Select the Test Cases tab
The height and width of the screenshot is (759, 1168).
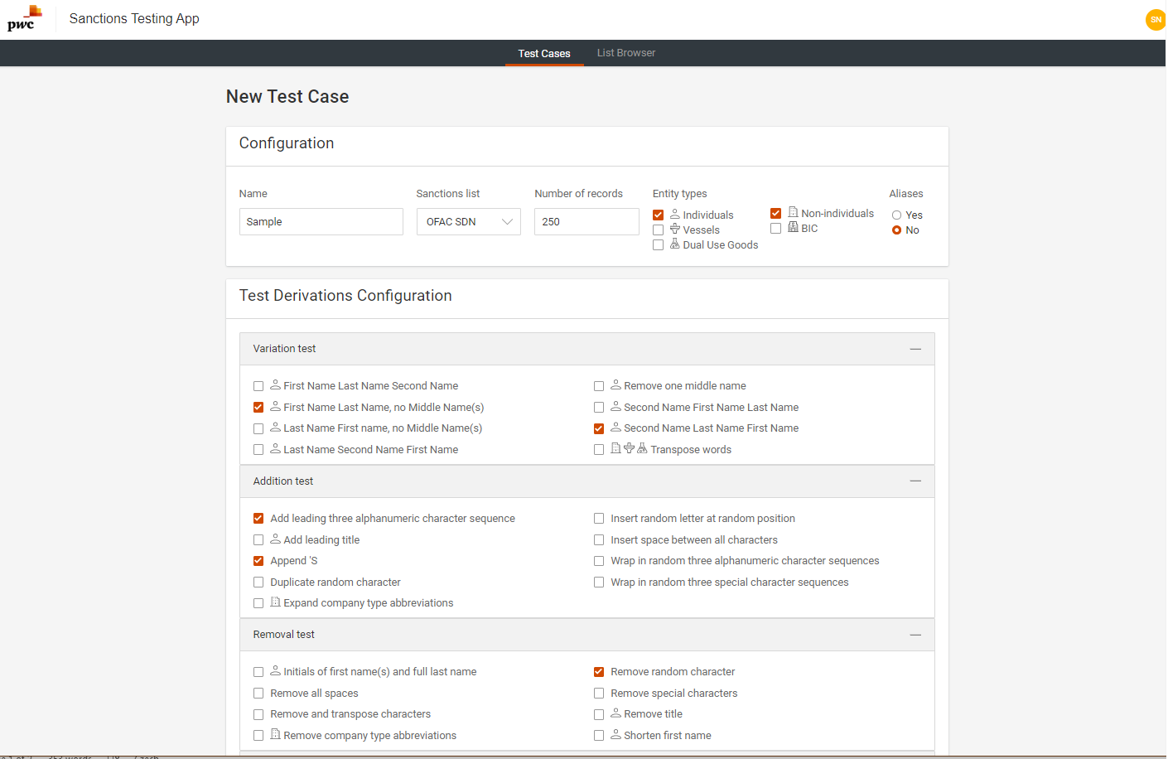544,53
